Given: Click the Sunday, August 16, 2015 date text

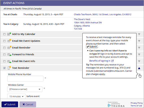Looking at the screenshot, I should (x=44, y=24).
